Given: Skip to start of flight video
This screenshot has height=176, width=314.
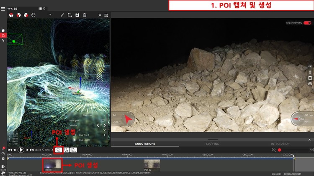Looking at the screenshot, I should (10, 150).
